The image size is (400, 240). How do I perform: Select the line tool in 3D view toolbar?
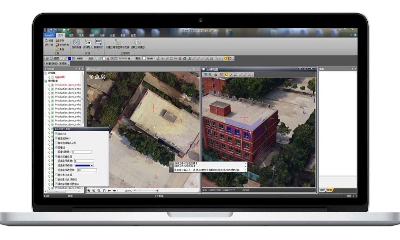coord(231,75)
